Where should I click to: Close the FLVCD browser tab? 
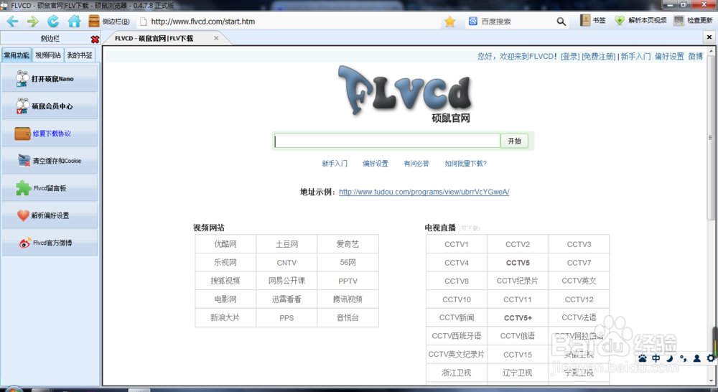tap(216, 38)
